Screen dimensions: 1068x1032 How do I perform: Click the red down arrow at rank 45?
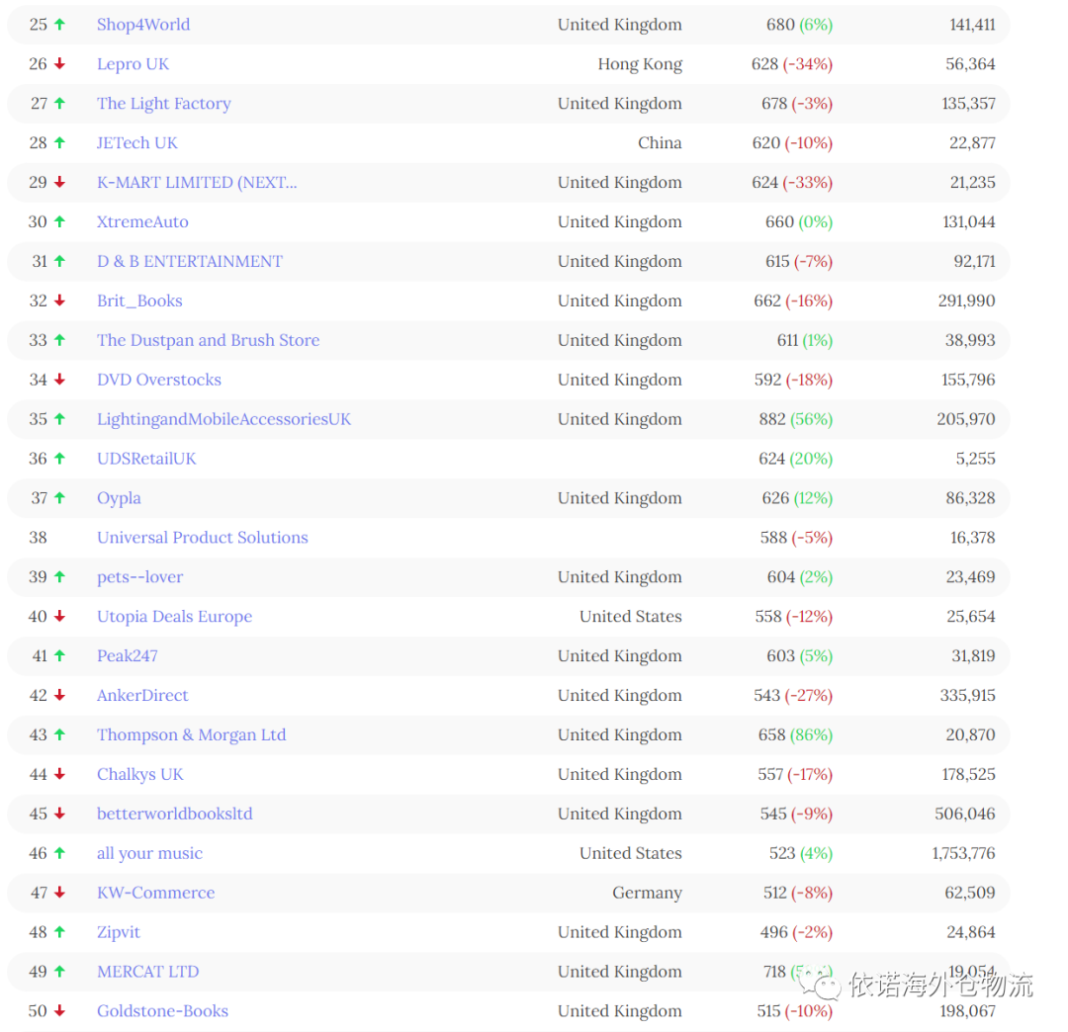[60, 815]
